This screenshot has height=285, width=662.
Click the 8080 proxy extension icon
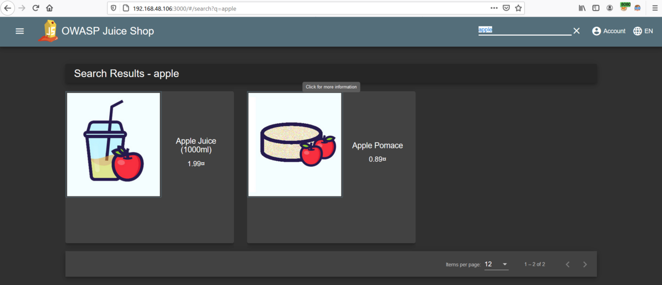tap(624, 7)
